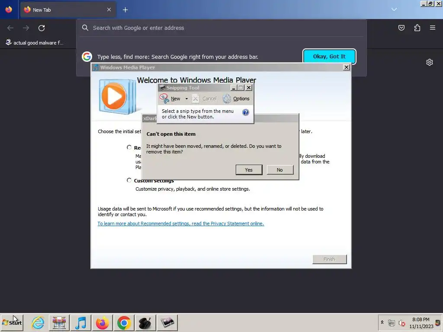Open the Save to Pocket icon

point(401,28)
